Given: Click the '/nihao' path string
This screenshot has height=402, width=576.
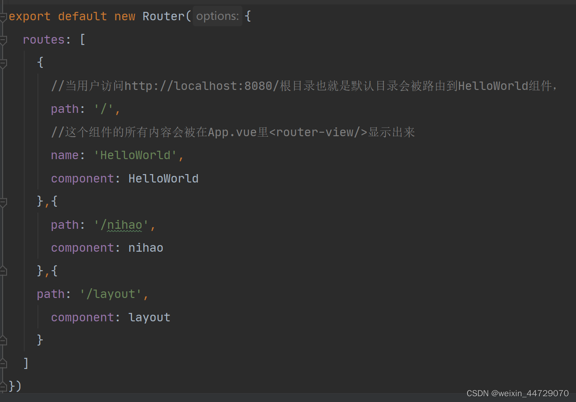Looking at the screenshot, I should point(121,225).
